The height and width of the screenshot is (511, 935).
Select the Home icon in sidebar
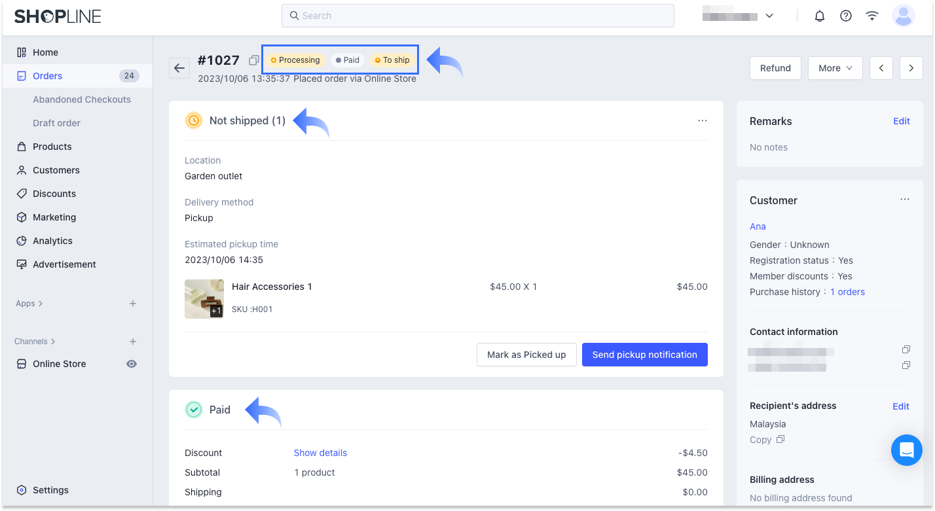click(x=20, y=52)
